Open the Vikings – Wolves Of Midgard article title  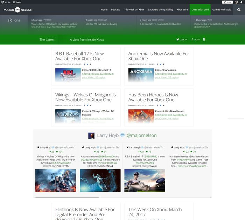click(x=85, y=97)
